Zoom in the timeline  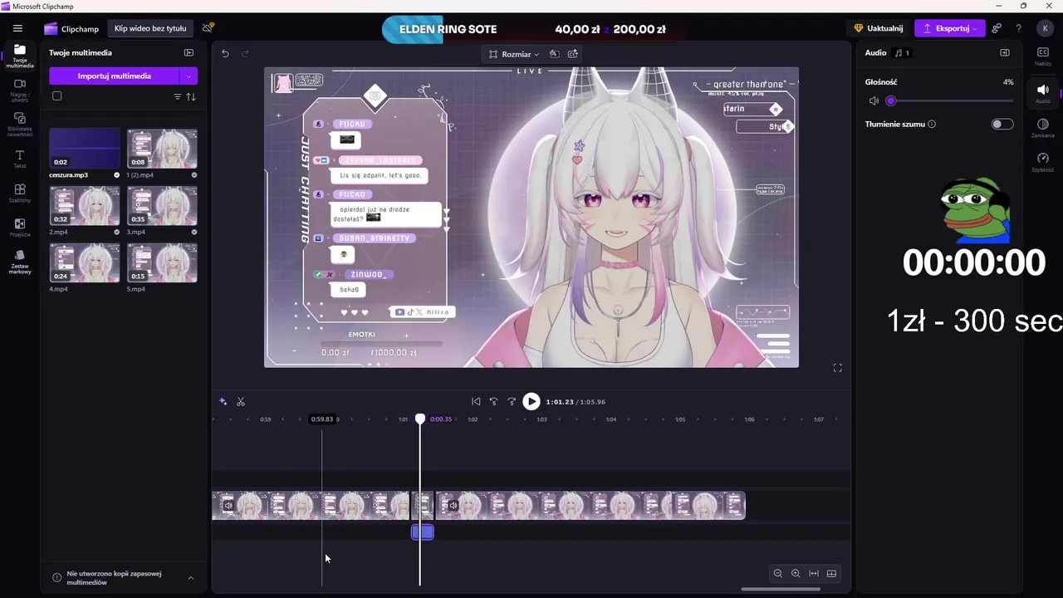[x=796, y=573]
